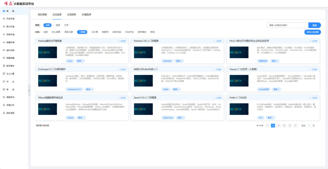Select the 视频 type filter
This screenshot has height=169, width=328.
click(58, 25)
